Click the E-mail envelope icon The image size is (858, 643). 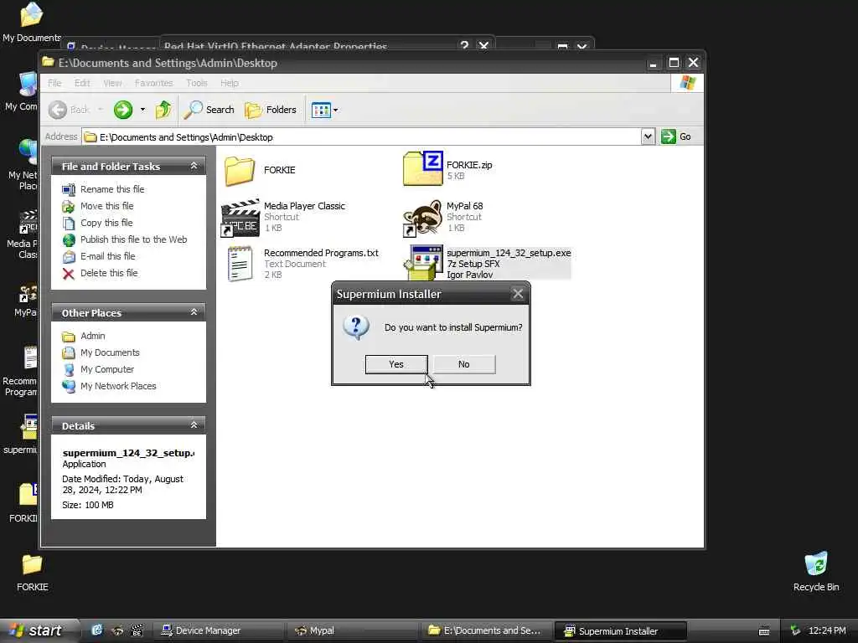(69, 256)
